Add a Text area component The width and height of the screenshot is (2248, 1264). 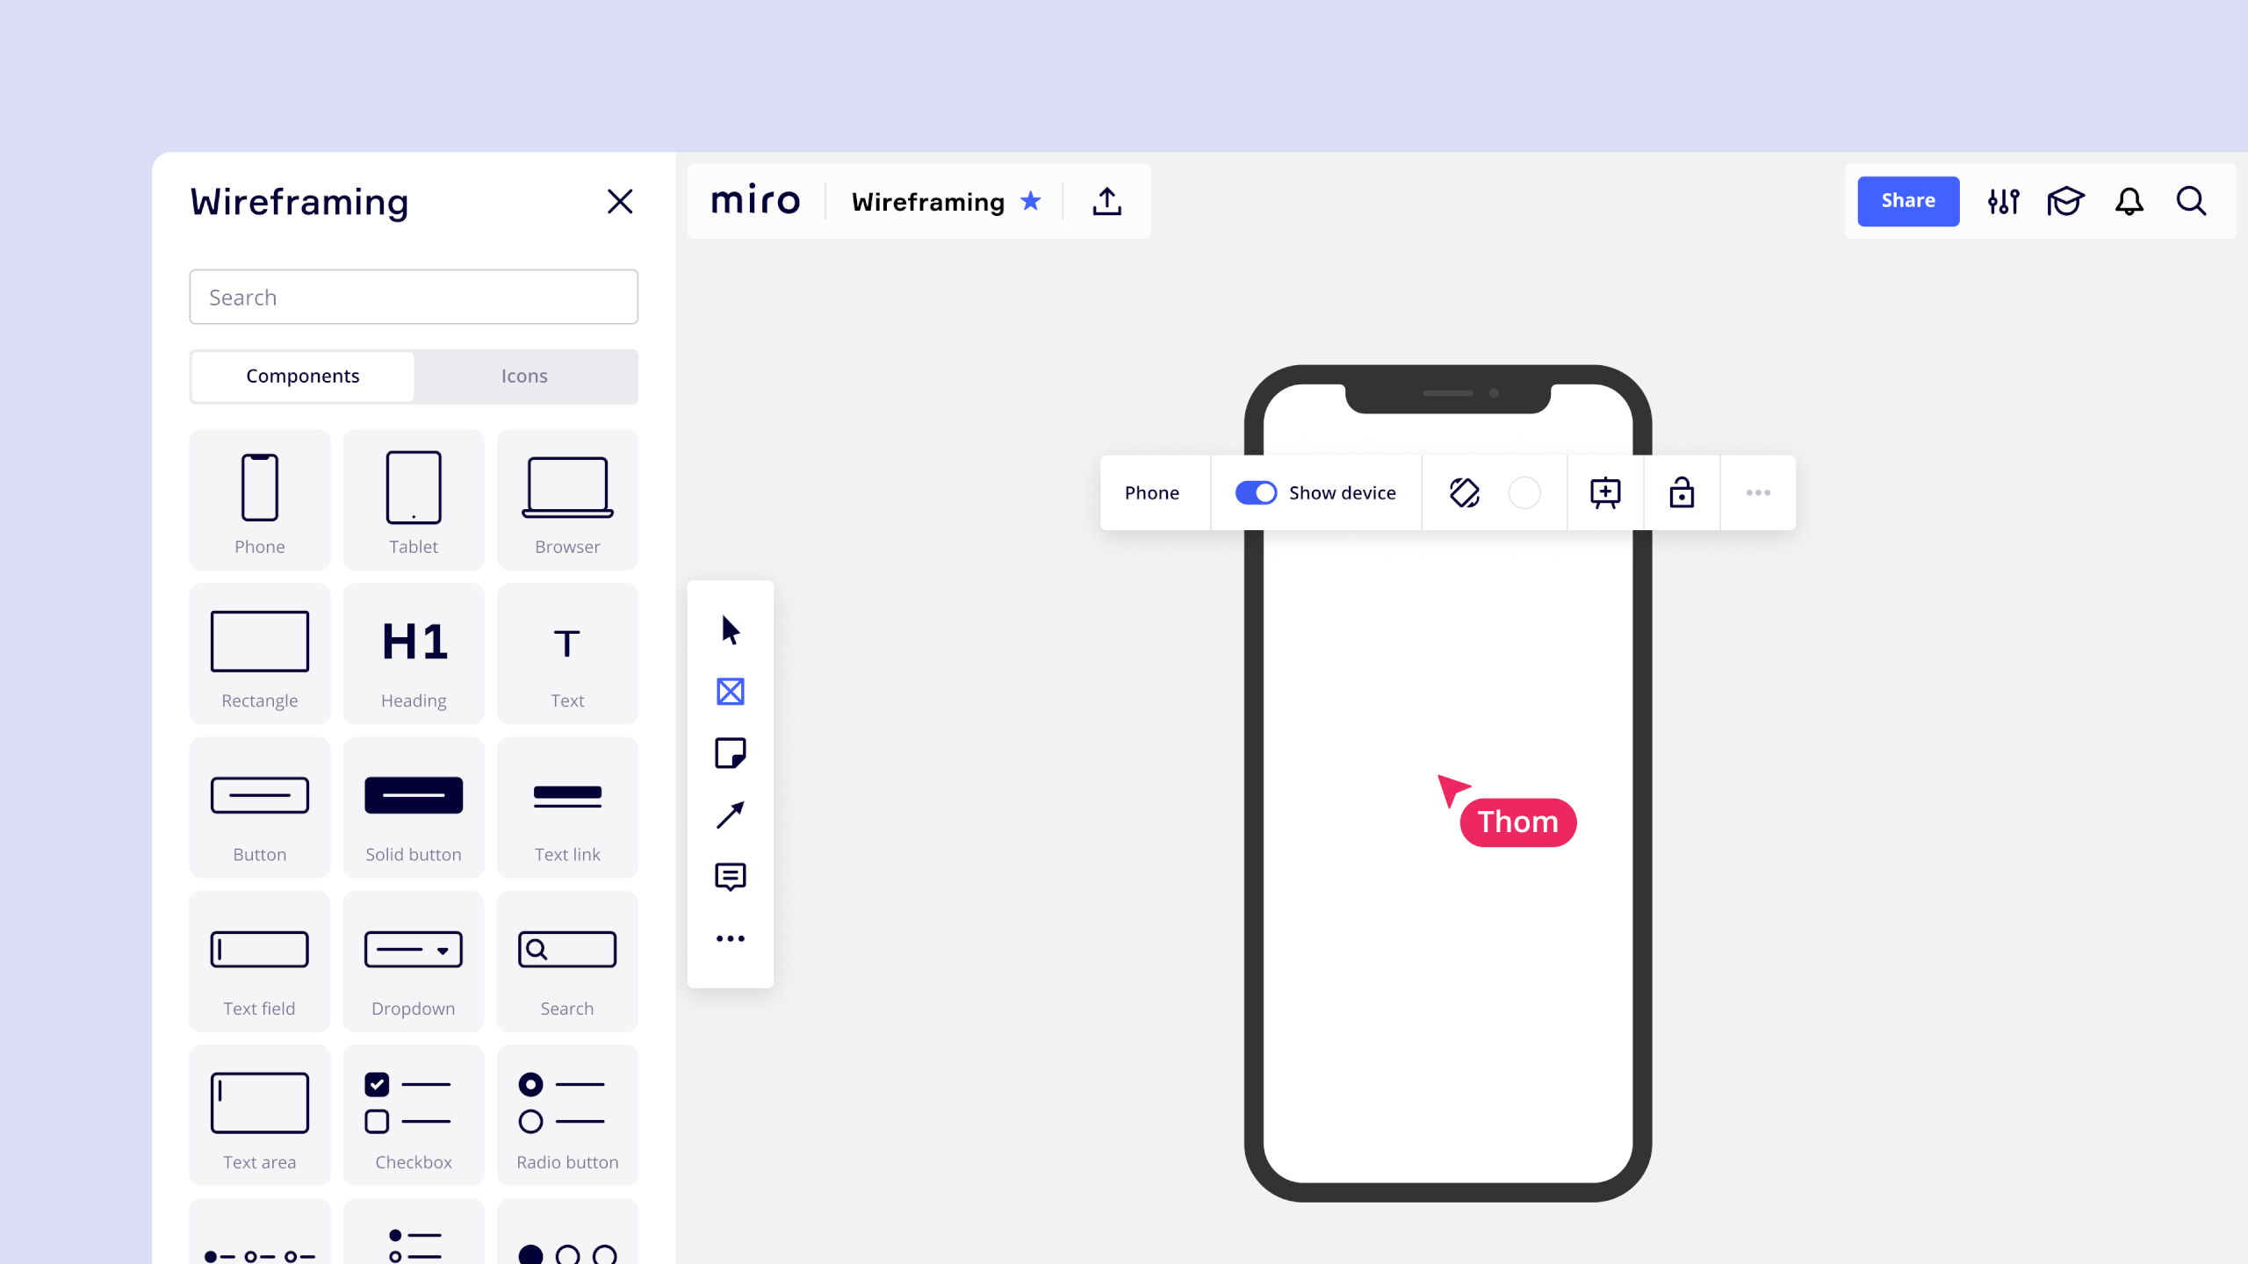260,1115
